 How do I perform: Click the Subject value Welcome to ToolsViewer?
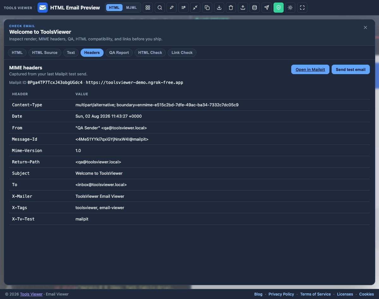pos(99,173)
